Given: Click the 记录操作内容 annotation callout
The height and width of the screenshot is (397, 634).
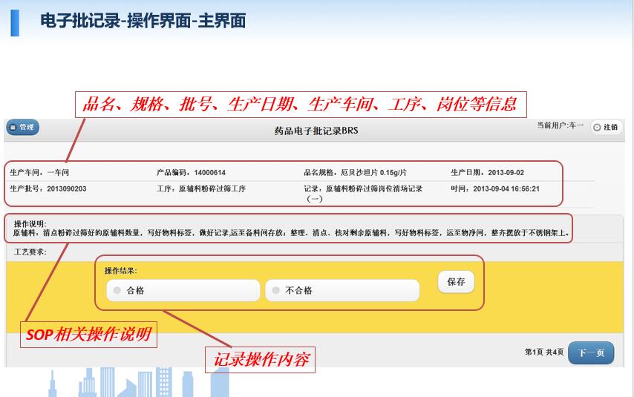Looking at the screenshot, I should click(260, 360).
